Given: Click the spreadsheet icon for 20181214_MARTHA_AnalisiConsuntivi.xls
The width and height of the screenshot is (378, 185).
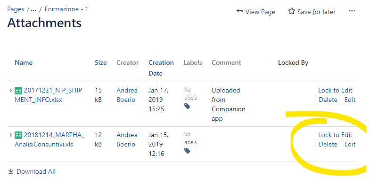Looking at the screenshot, I should 18,135.
